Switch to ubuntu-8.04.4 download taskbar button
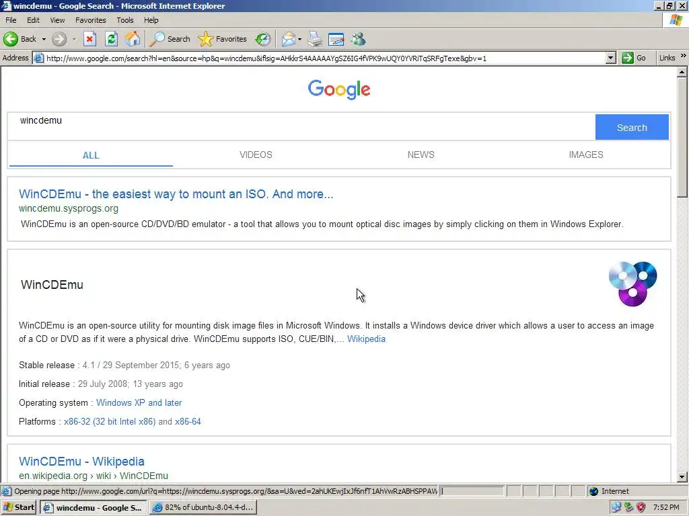The image size is (689, 516). [203, 508]
